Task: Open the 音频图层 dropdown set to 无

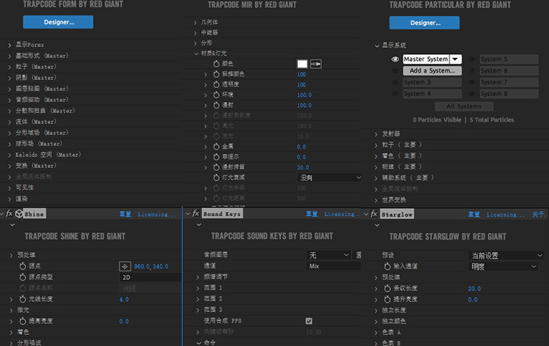Action: point(329,255)
